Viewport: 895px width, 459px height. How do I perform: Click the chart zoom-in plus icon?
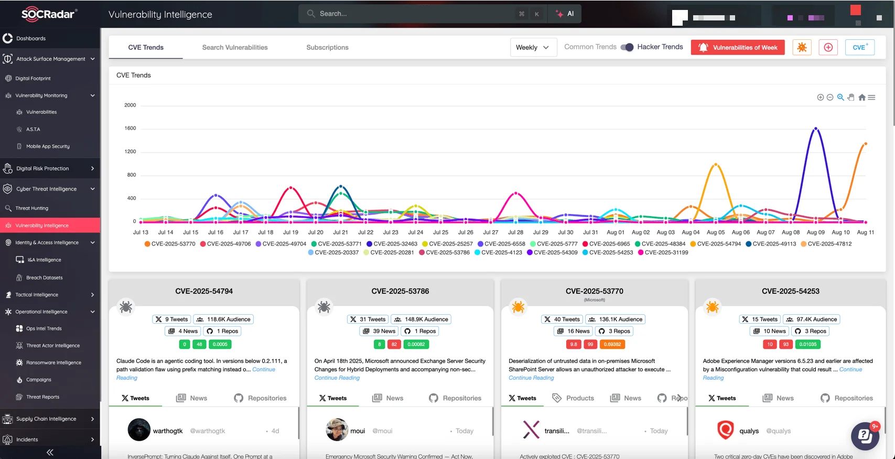tap(821, 97)
